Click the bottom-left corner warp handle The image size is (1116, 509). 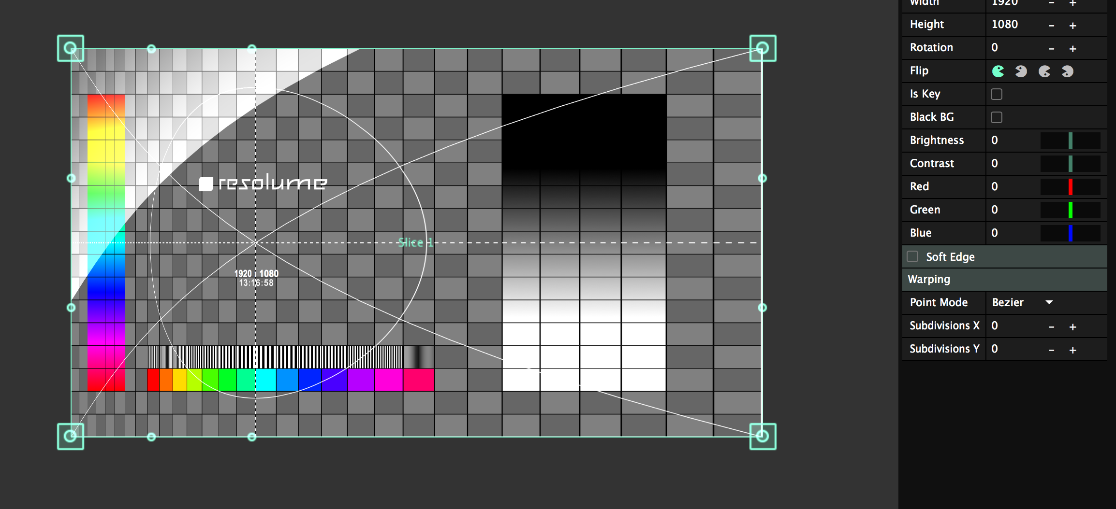(71, 436)
